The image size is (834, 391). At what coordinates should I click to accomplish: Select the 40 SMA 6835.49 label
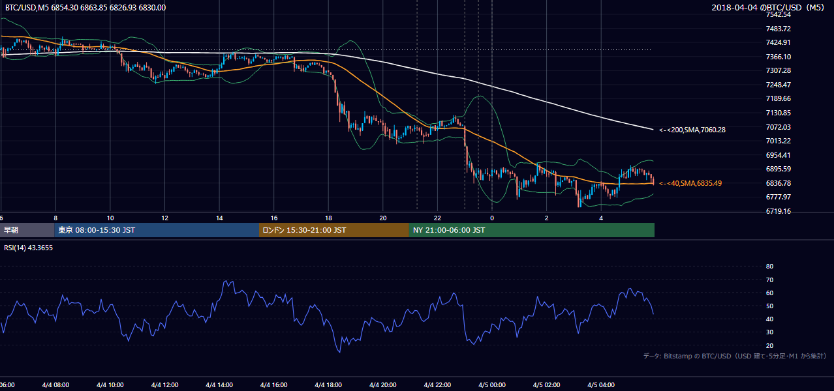(690, 183)
